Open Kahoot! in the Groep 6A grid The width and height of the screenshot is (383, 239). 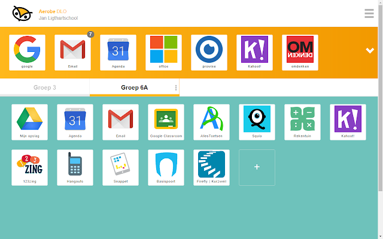point(348,122)
